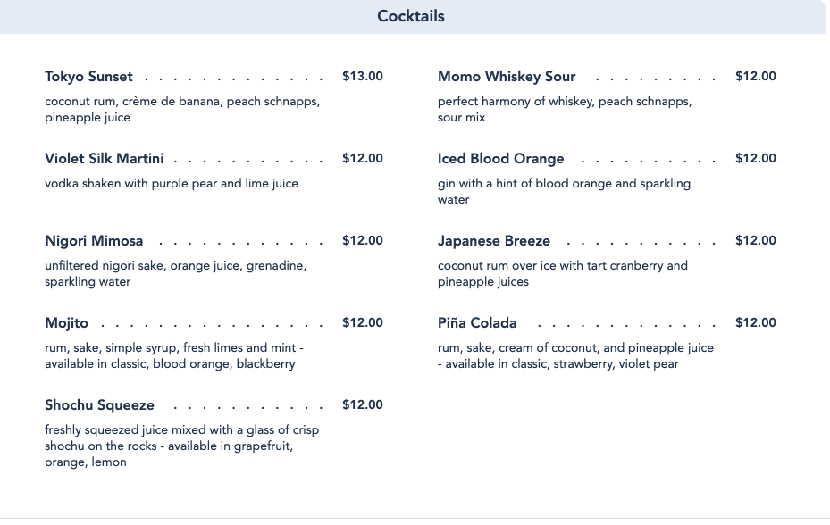This screenshot has width=830, height=525.
Task: Click the Momo Whiskey Sour price
Action: [x=755, y=77]
